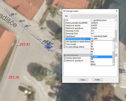Click the Opuščenost value 1 - neopuščeni objekt
This screenshot has width=126, height=101.
(103, 36)
